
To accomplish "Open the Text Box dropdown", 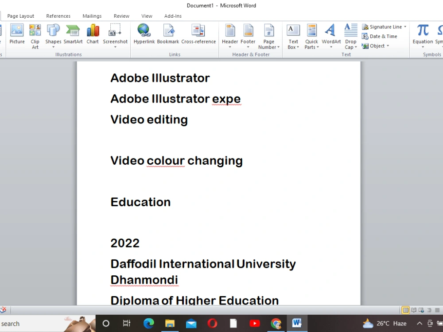I will coord(293,37).
